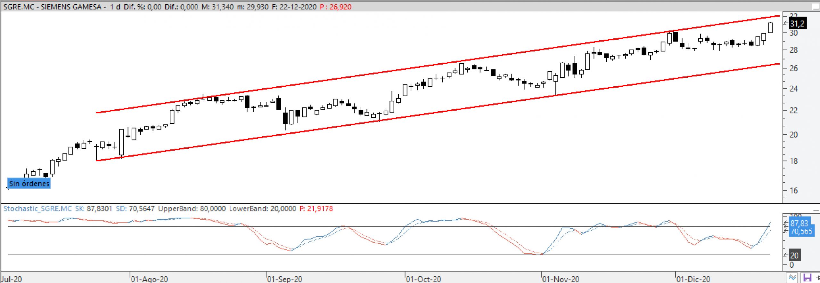Viewport: 820px width, 283px height.
Task: Click the icon right of the save icon
Action: tap(817, 278)
